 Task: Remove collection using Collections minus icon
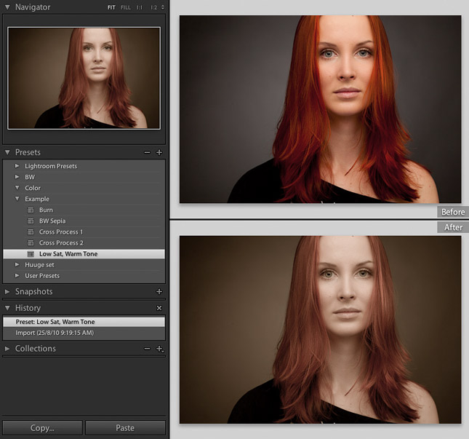click(x=148, y=349)
